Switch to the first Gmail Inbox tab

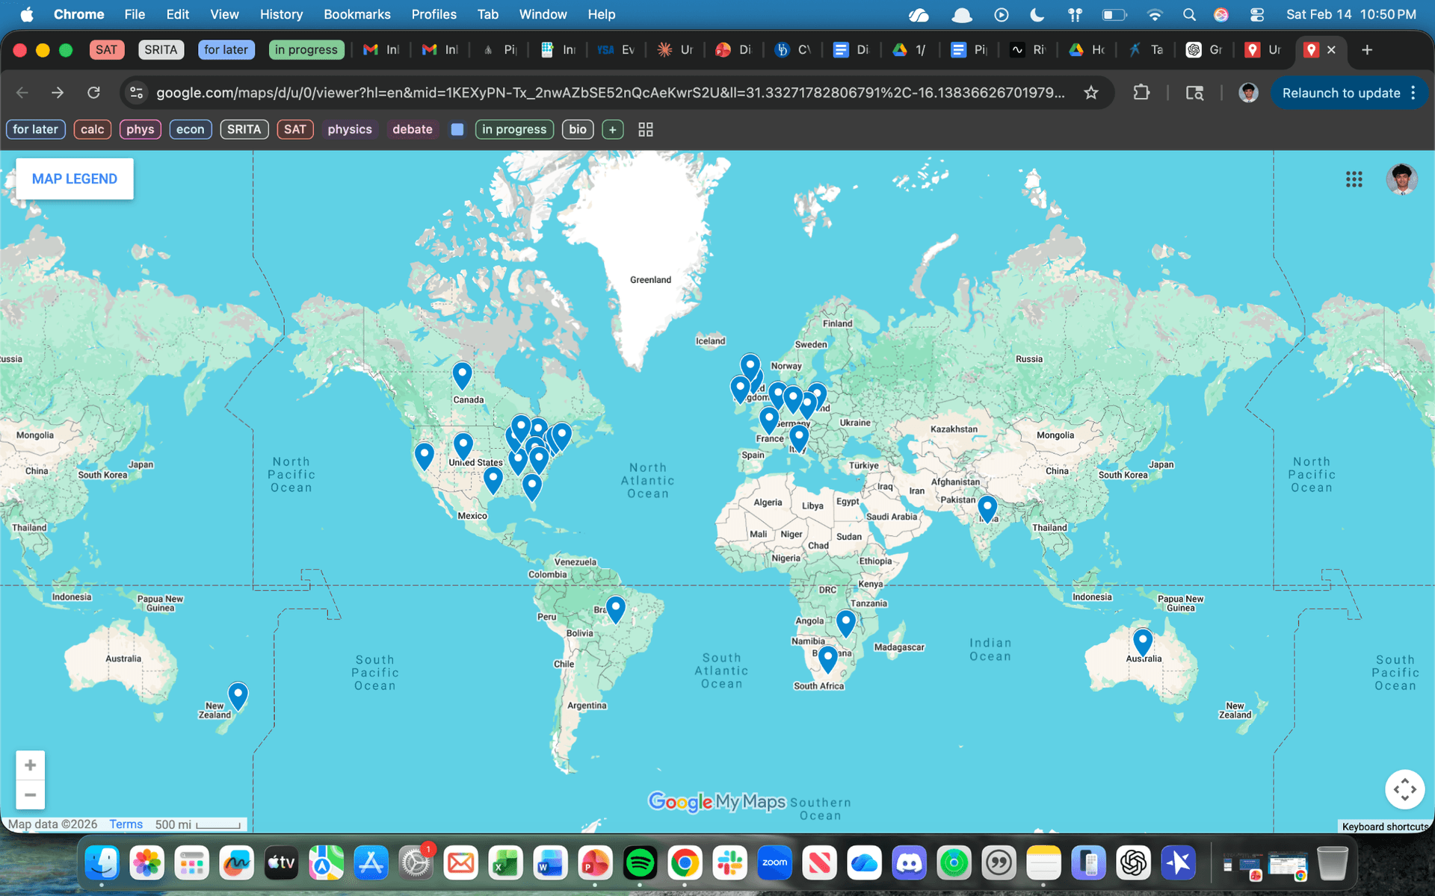[383, 50]
